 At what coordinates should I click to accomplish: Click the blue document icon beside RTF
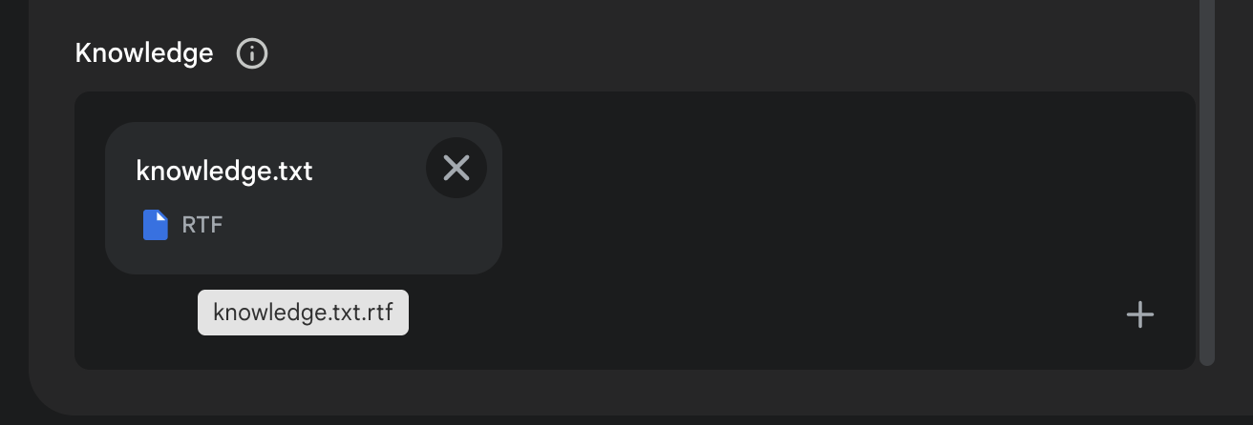tap(155, 226)
